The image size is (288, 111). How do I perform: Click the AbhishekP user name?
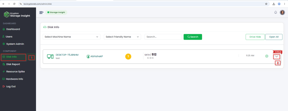point(97,56)
